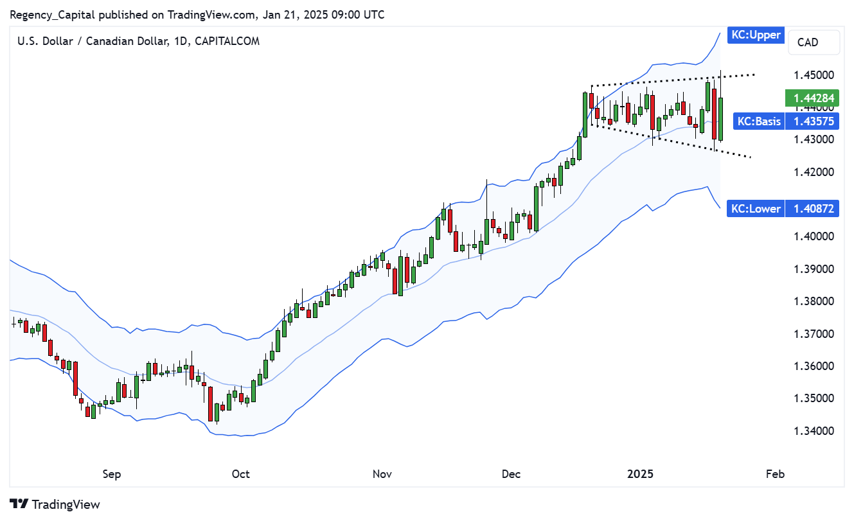Click the green current price 1.44284 tag
Viewport: 854px width, 521px height.
pyautogui.click(x=812, y=98)
